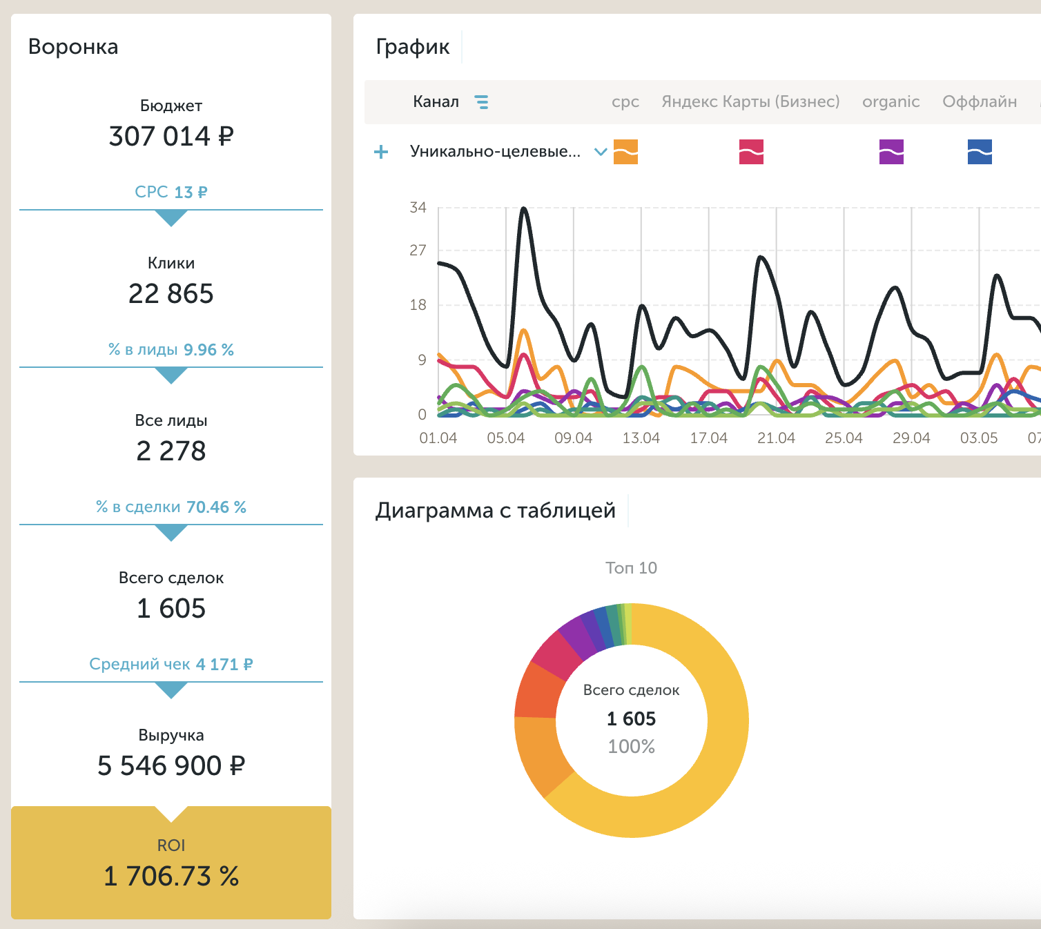This screenshot has width=1041, height=929.
Task: Toggle the orange cpc line series icon
Action: (625, 152)
